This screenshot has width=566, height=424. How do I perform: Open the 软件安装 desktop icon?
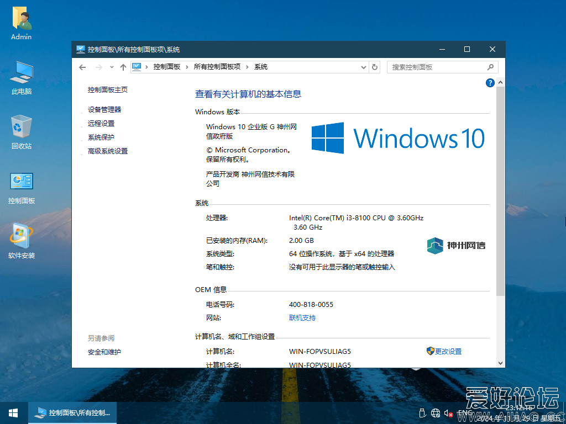coord(22,242)
